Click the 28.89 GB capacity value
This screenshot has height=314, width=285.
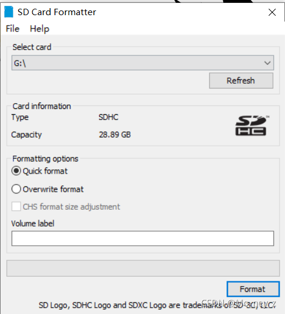115,135
